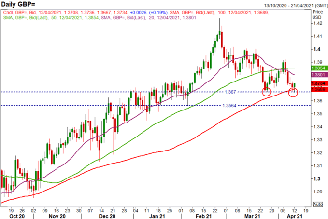Click the 1.36 price axis tick
Viewport: 328px width, 219px height.
[x=318, y=101]
